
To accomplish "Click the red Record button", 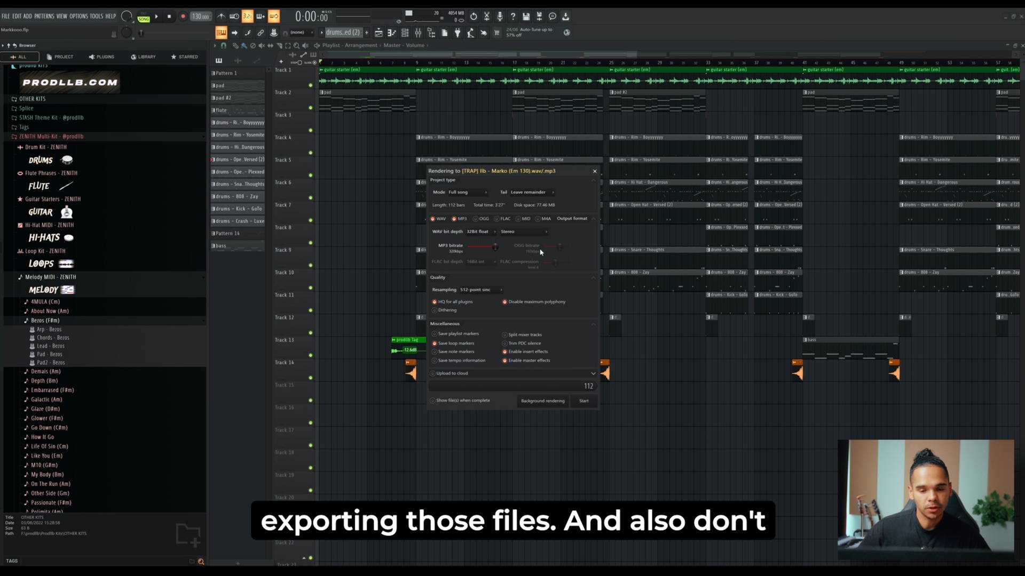I will [183, 17].
